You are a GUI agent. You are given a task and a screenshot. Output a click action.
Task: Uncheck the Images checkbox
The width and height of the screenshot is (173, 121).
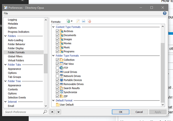(x=57, y=39)
